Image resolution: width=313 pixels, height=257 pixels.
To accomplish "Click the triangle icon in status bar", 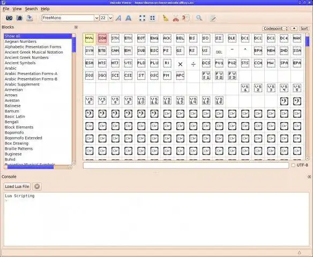I will coord(299,253).
